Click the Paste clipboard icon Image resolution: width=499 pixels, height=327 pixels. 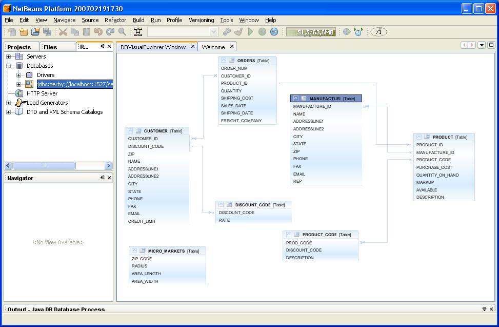point(87,31)
